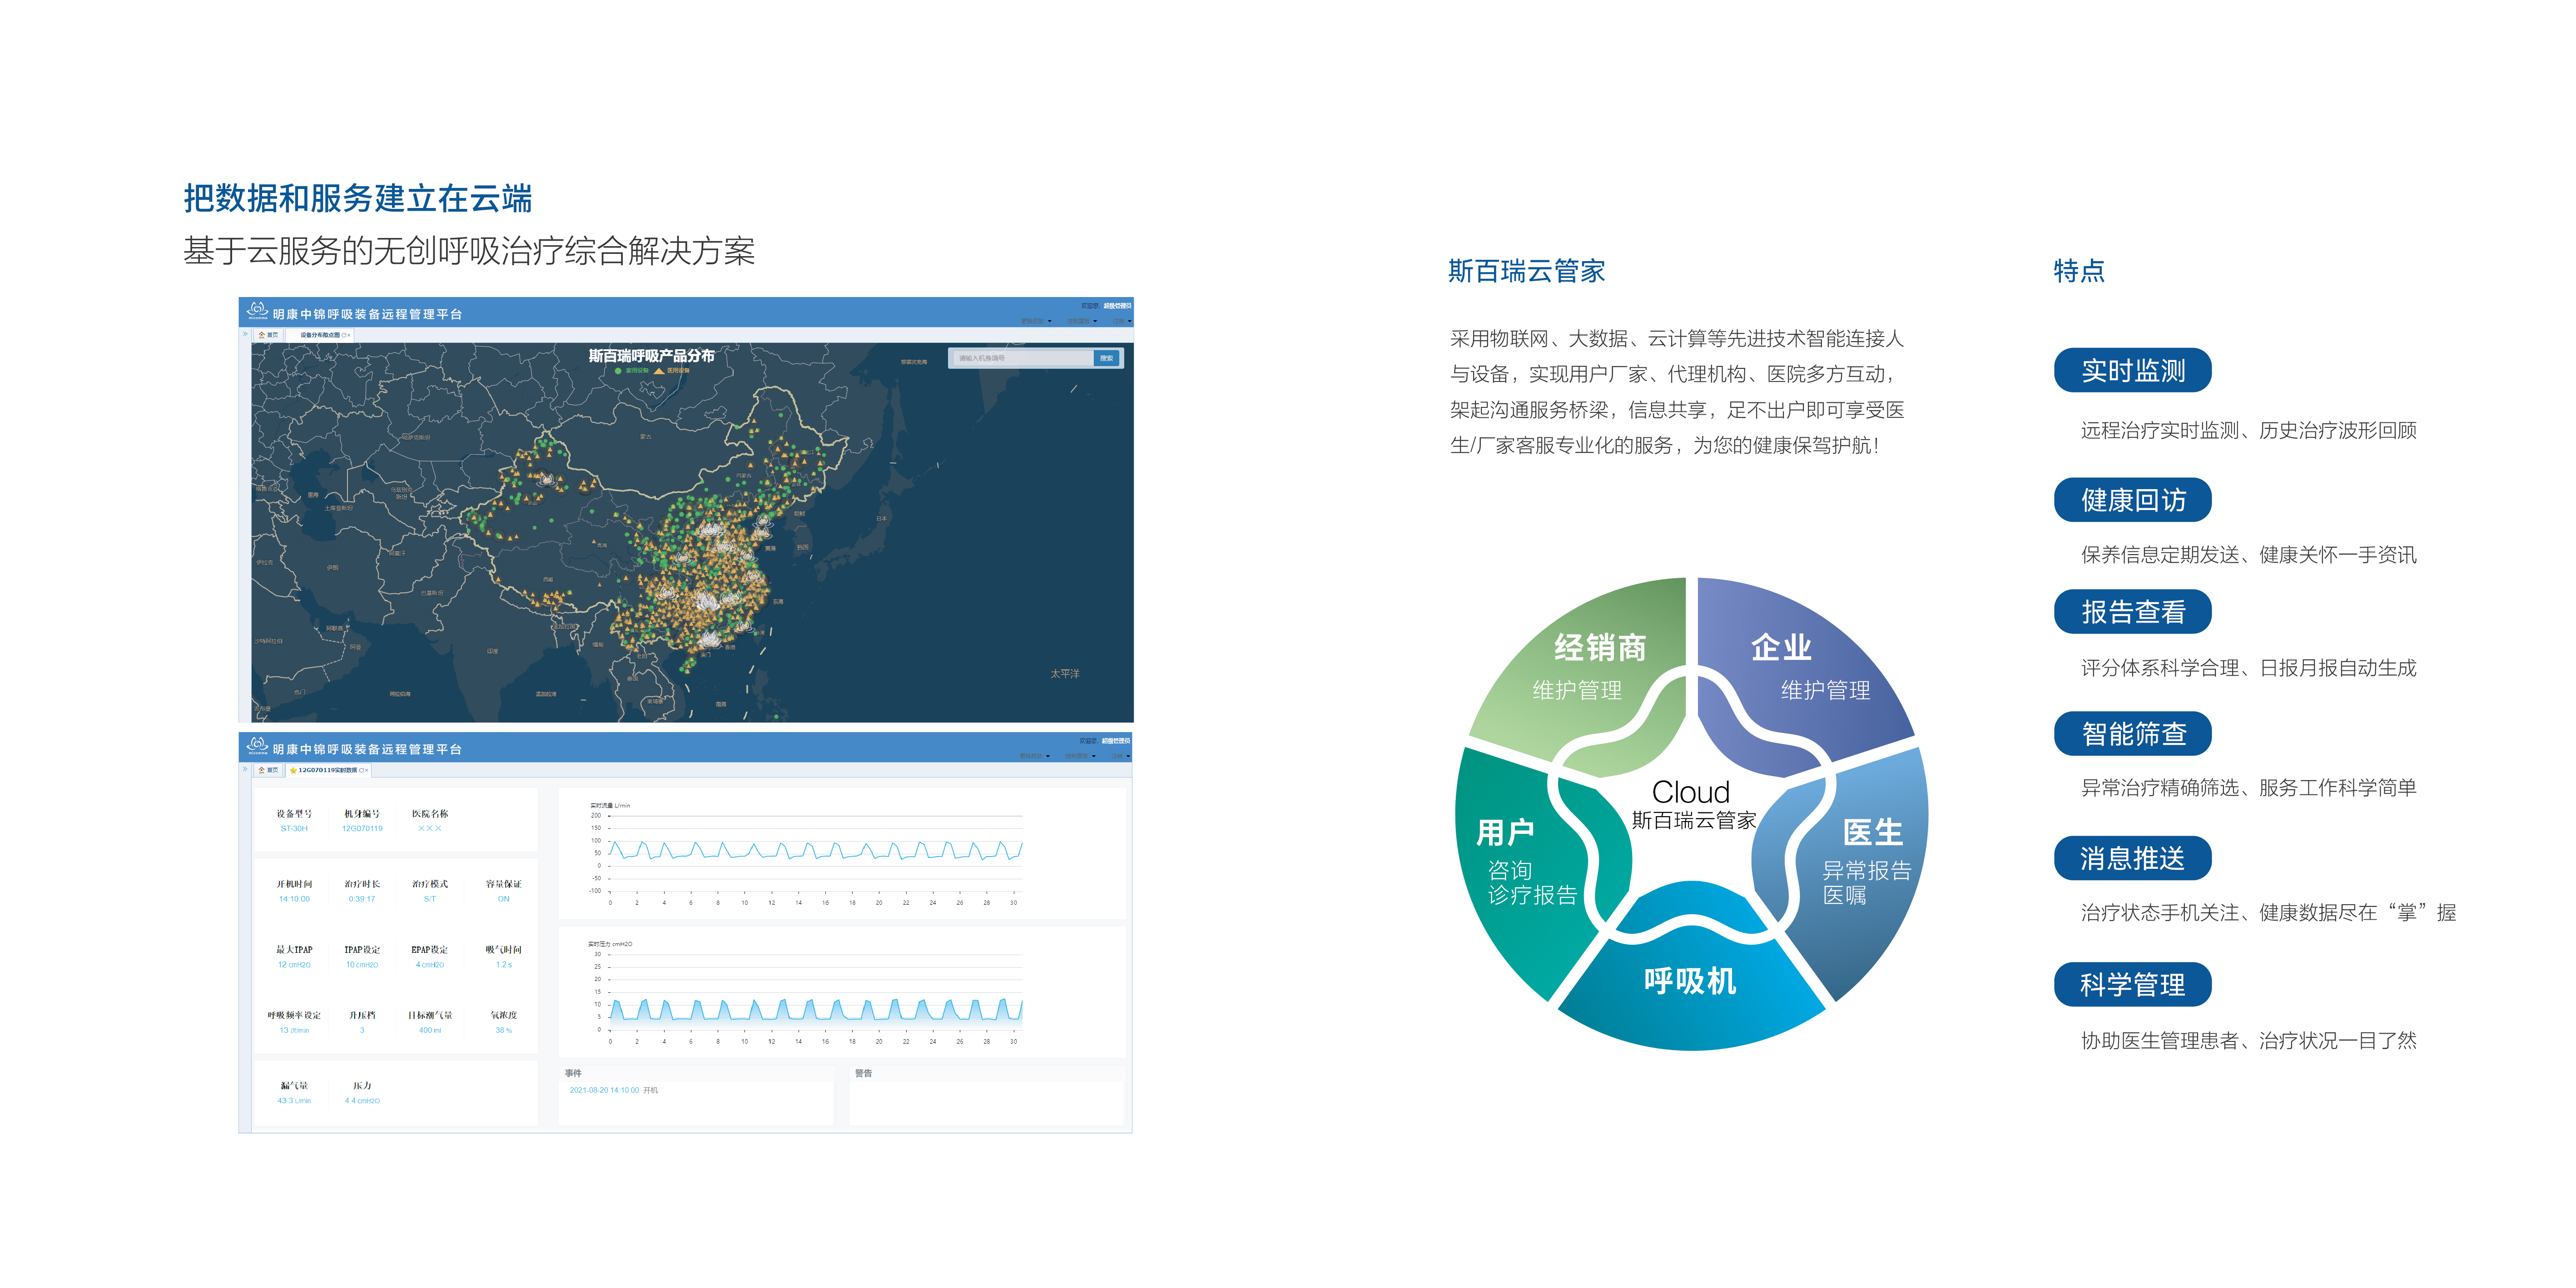Image resolution: width=2576 pixels, height=1288 pixels.
Task: Select the 设备分布散点图 tab
Action: [320, 335]
